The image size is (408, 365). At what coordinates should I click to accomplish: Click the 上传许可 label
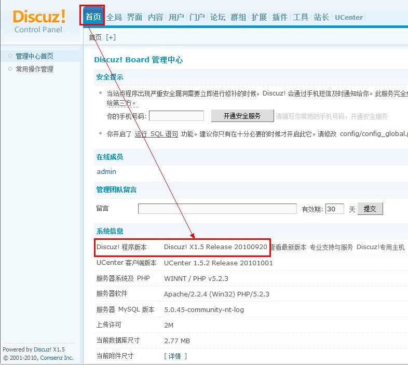click(x=109, y=325)
